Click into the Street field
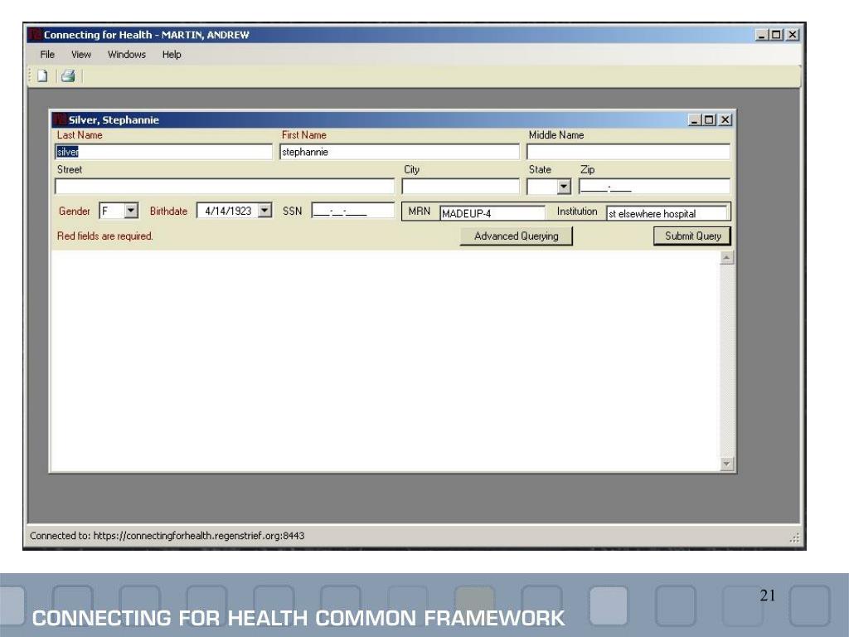The width and height of the screenshot is (849, 637). (x=225, y=187)
